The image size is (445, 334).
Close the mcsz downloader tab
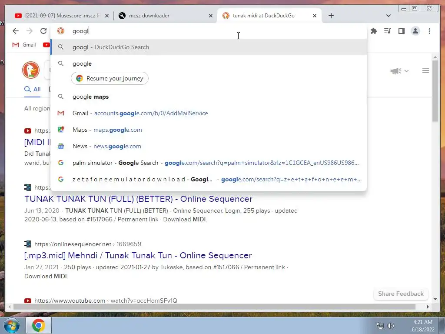coord(211,16)
